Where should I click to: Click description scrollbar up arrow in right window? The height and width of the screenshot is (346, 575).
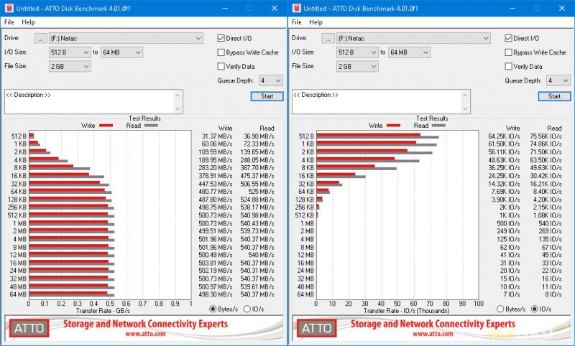point(465,95)
